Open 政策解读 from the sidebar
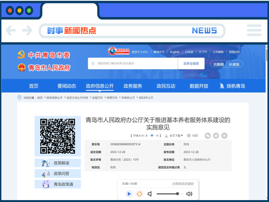 click(58, 163)
